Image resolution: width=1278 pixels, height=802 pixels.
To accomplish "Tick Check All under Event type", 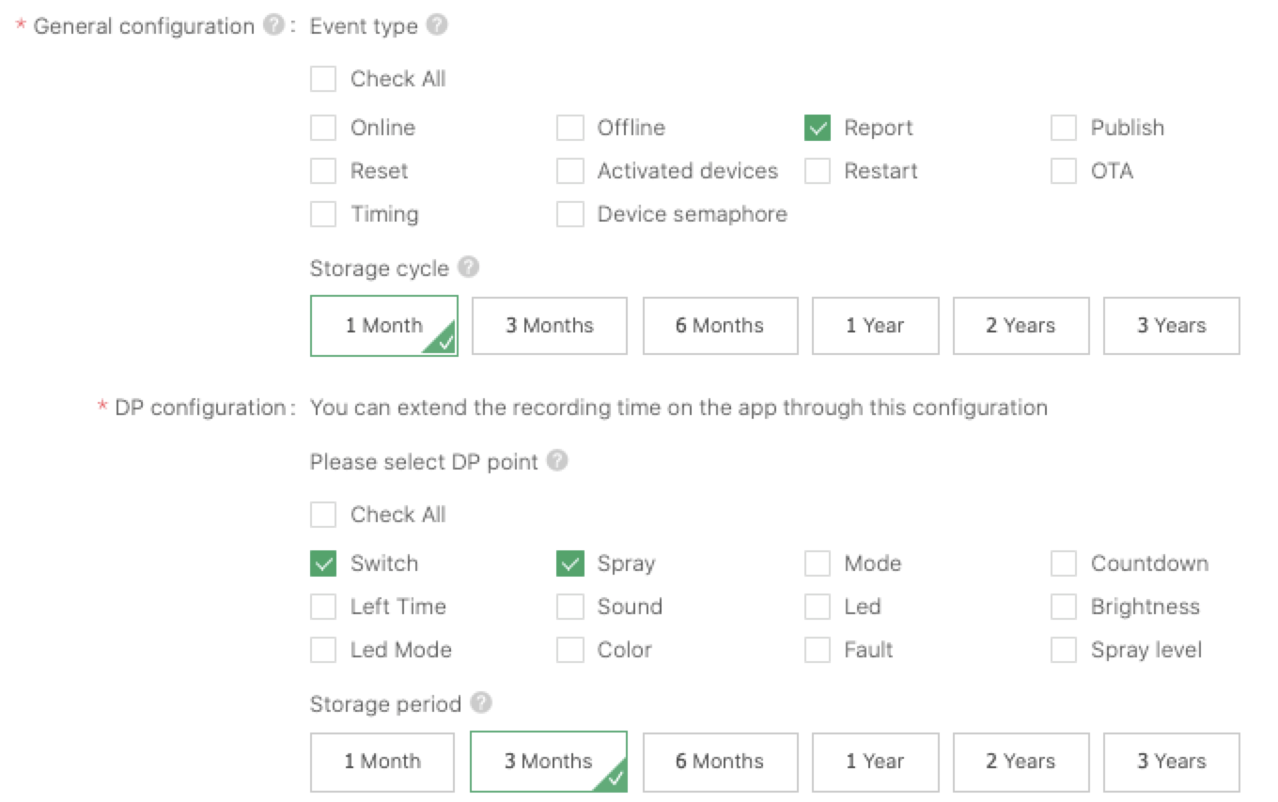I will coord(323,79).
